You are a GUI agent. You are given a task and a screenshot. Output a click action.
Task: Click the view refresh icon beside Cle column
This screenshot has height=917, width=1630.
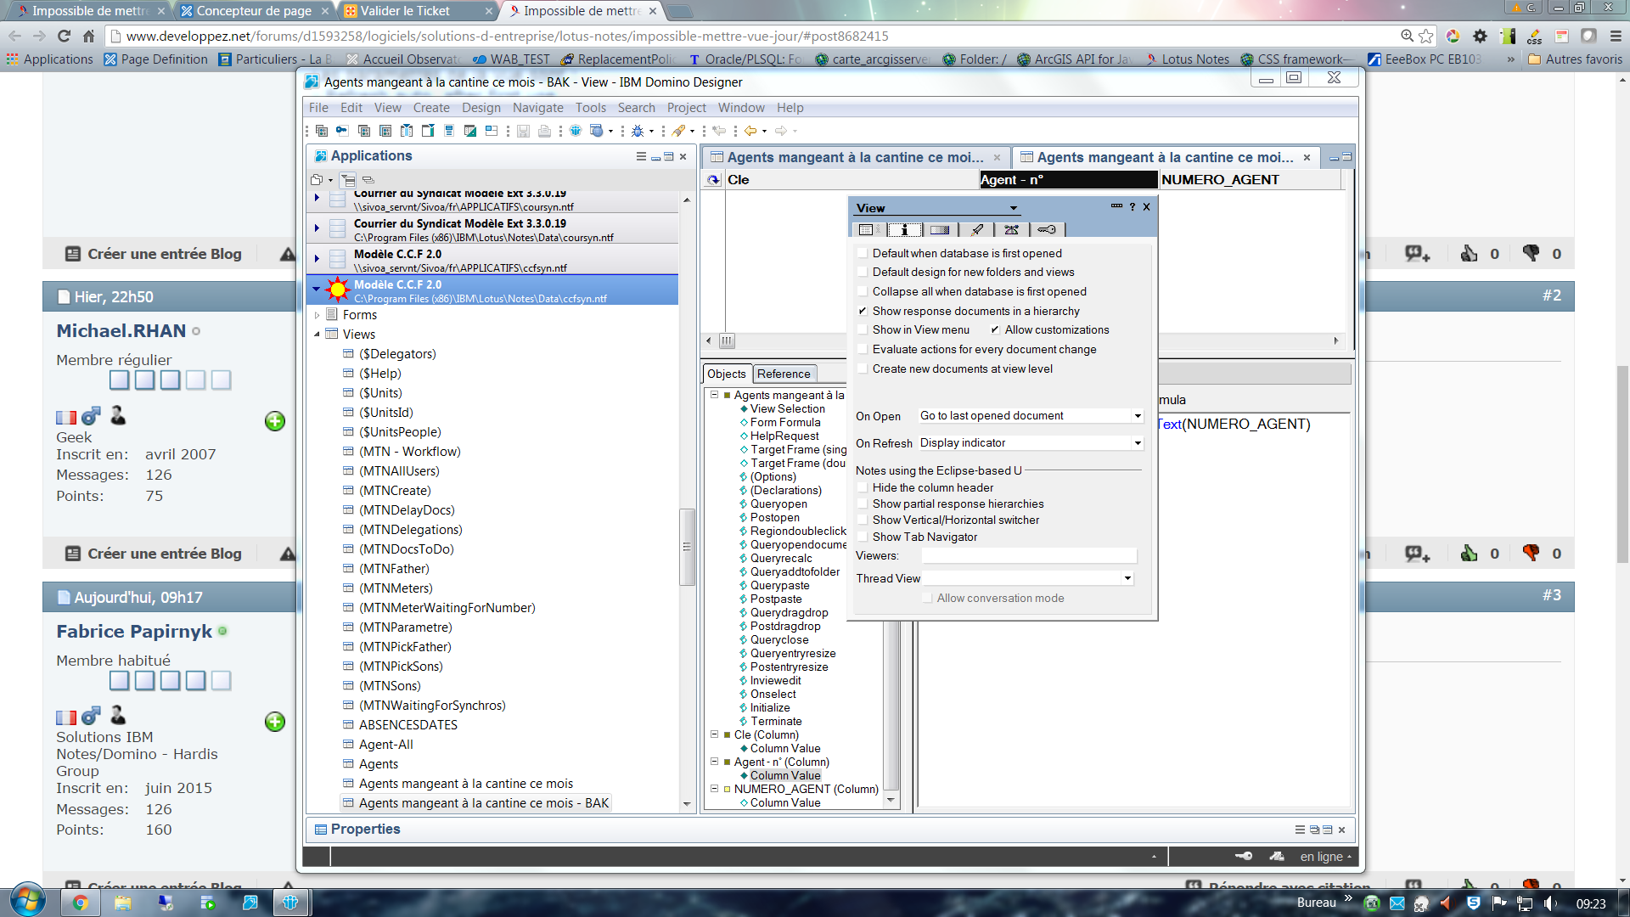pos(713,180)
